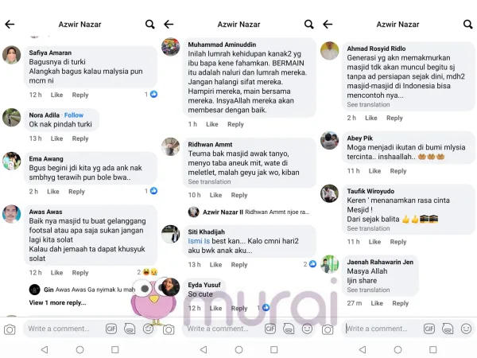Open emoji picker in the rightmost comment bar
Viewport: 477px width, 358px height.
[467, 329]
